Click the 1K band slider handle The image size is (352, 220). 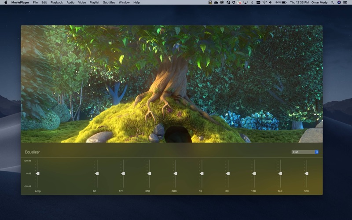202,173
